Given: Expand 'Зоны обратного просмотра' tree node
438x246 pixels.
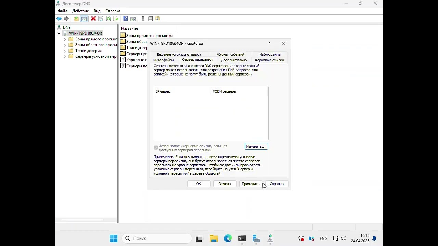Looking at the screenshot, I should tap(65, 45).
